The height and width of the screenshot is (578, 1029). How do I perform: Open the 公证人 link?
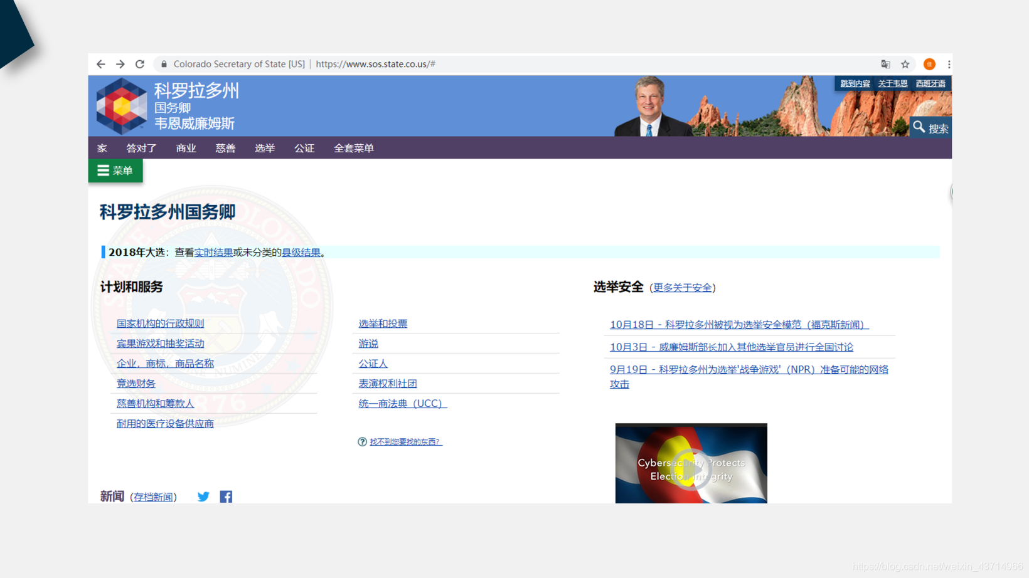tap(373, 364)
